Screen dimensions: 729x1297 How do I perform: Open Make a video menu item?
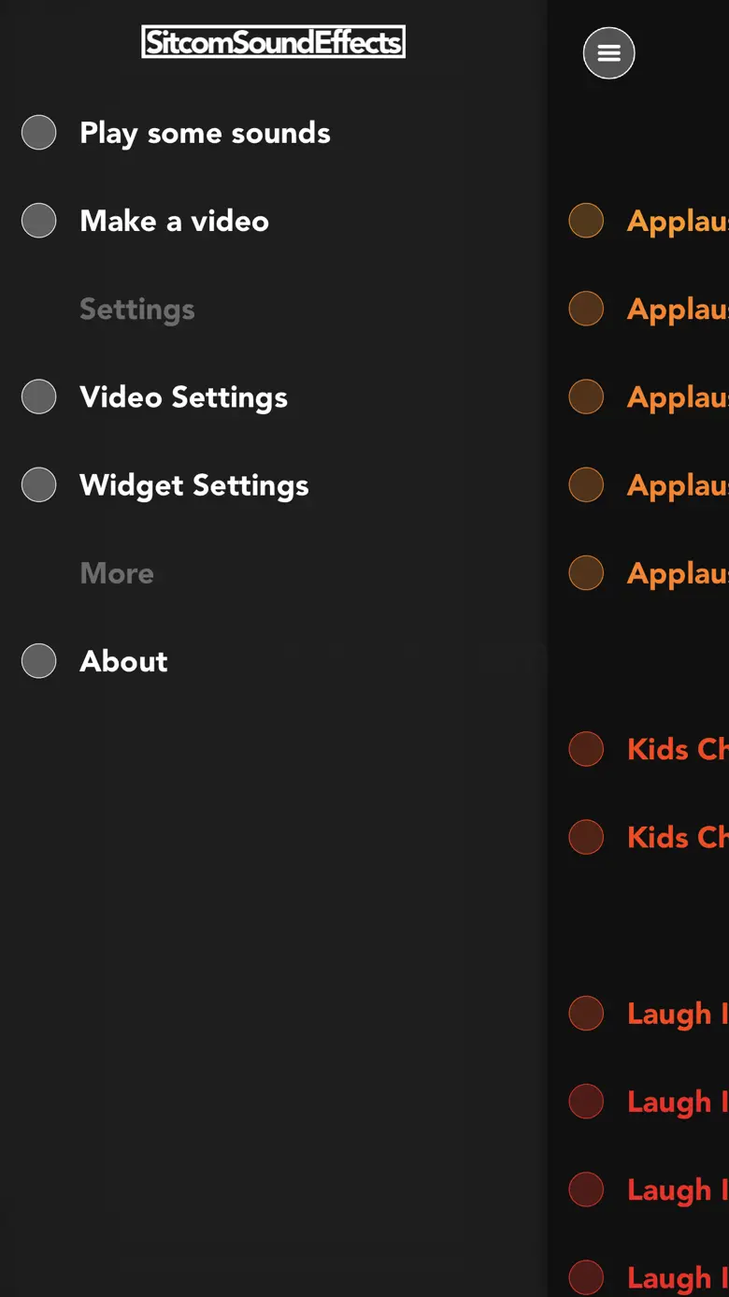[x=174, y=221]
